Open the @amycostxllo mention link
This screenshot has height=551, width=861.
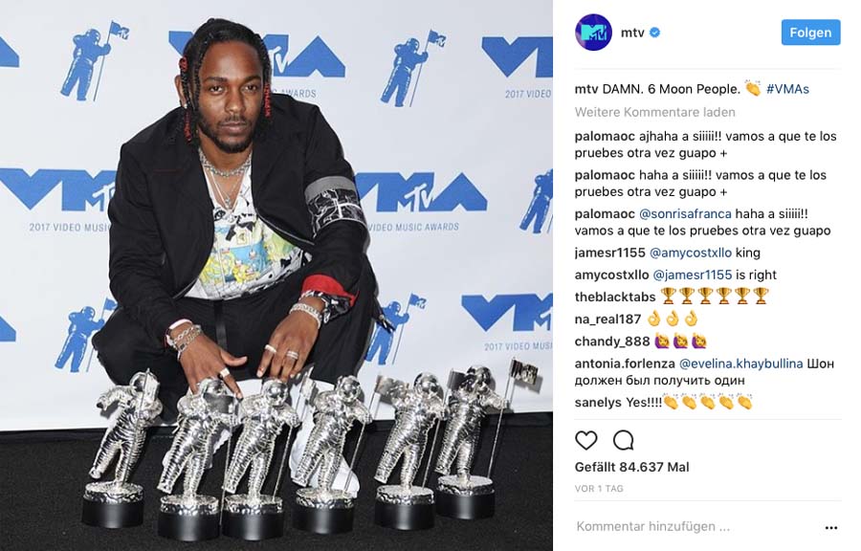point(690,253)
